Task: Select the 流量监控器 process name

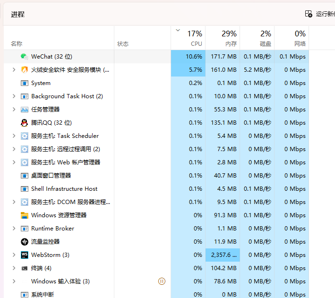Action: point(45,242)
